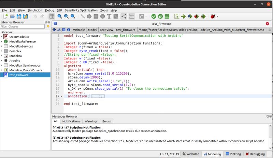Image resolution: width=273 pixels, height=158 pixels.
Task: Expand the folded annotation on line 17
Action: point(61,96)
